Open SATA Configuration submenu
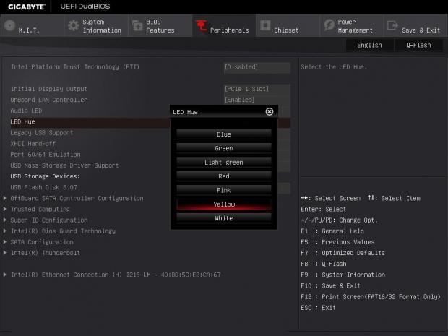The width and height of the screenshot is (448, 336). (42, 242)
